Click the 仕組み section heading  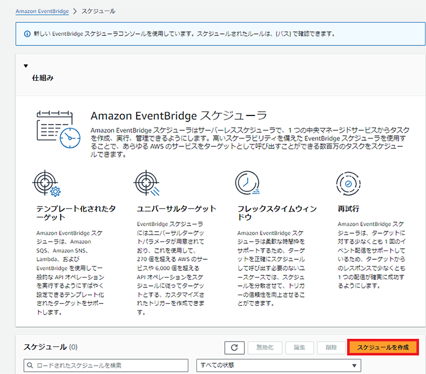43,78
